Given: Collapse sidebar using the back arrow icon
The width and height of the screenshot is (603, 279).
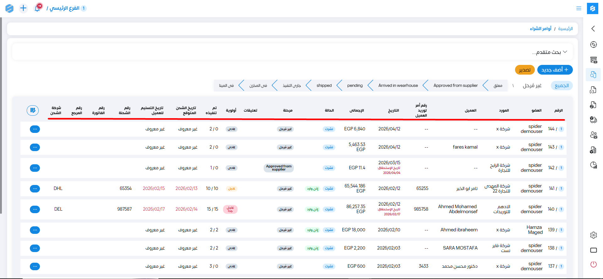Looking at the screenshot, I should coord(593,29).
